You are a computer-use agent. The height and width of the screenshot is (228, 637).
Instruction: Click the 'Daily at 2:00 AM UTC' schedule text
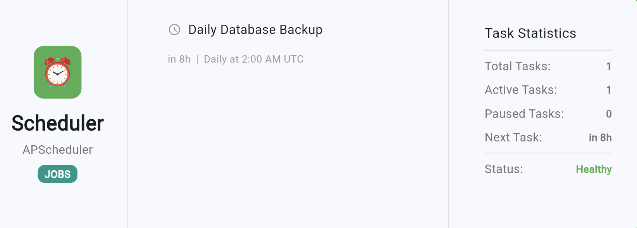click(x=253, y=59)
